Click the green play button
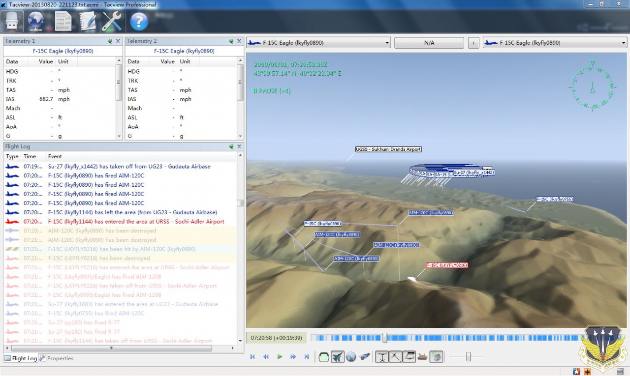 [280, 357]
